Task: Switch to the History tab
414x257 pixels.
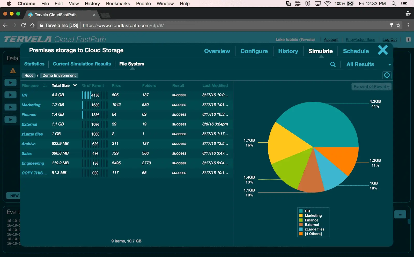Action: (288, 51)
